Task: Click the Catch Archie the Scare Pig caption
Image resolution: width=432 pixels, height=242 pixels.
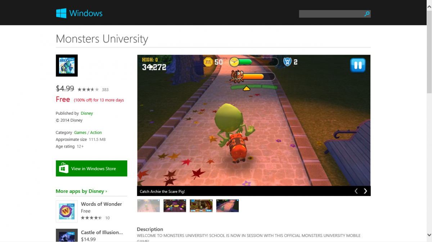Action: pyautogui.click(x=162, y=191)
